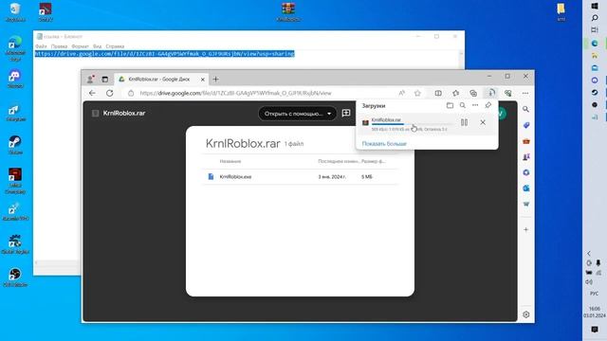
Task: Search downloads in Загрузки panel
Action: pyautogui.click(x=463, y=105)
